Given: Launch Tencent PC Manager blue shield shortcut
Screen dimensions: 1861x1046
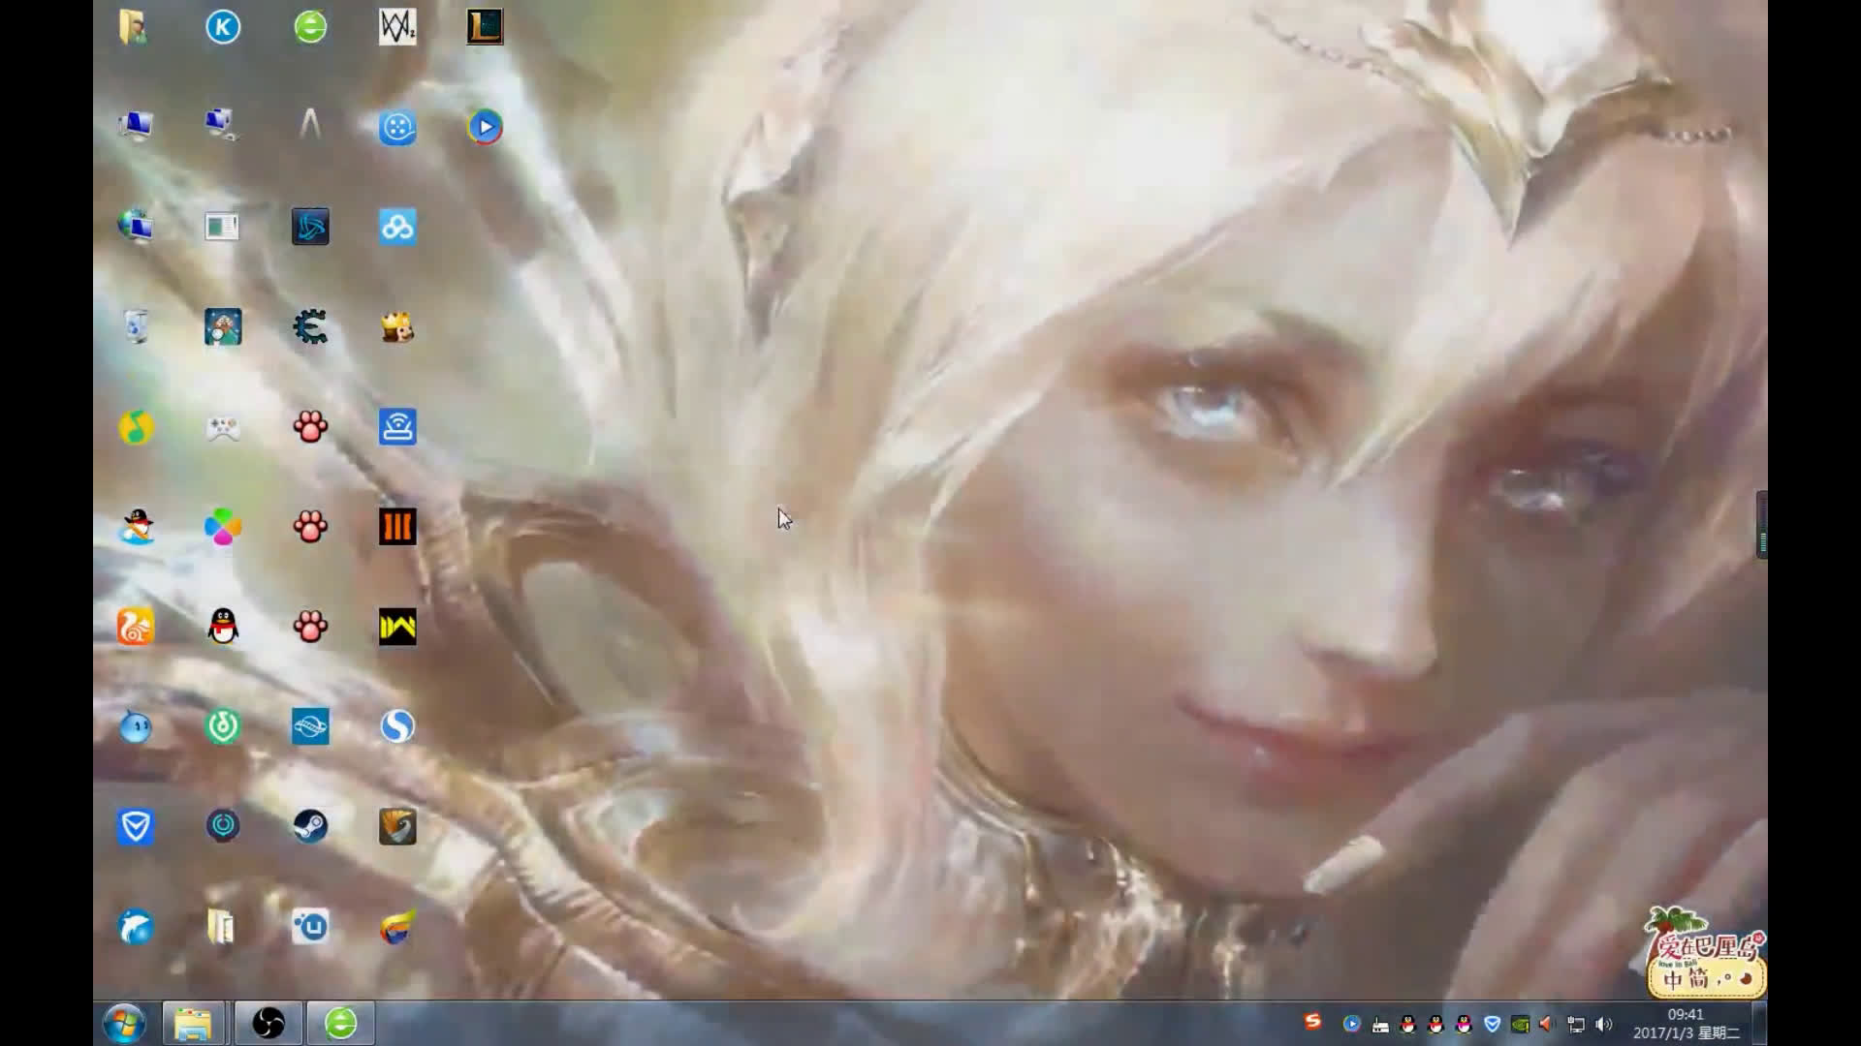Looking at the screenshot, I should (136, 826).
